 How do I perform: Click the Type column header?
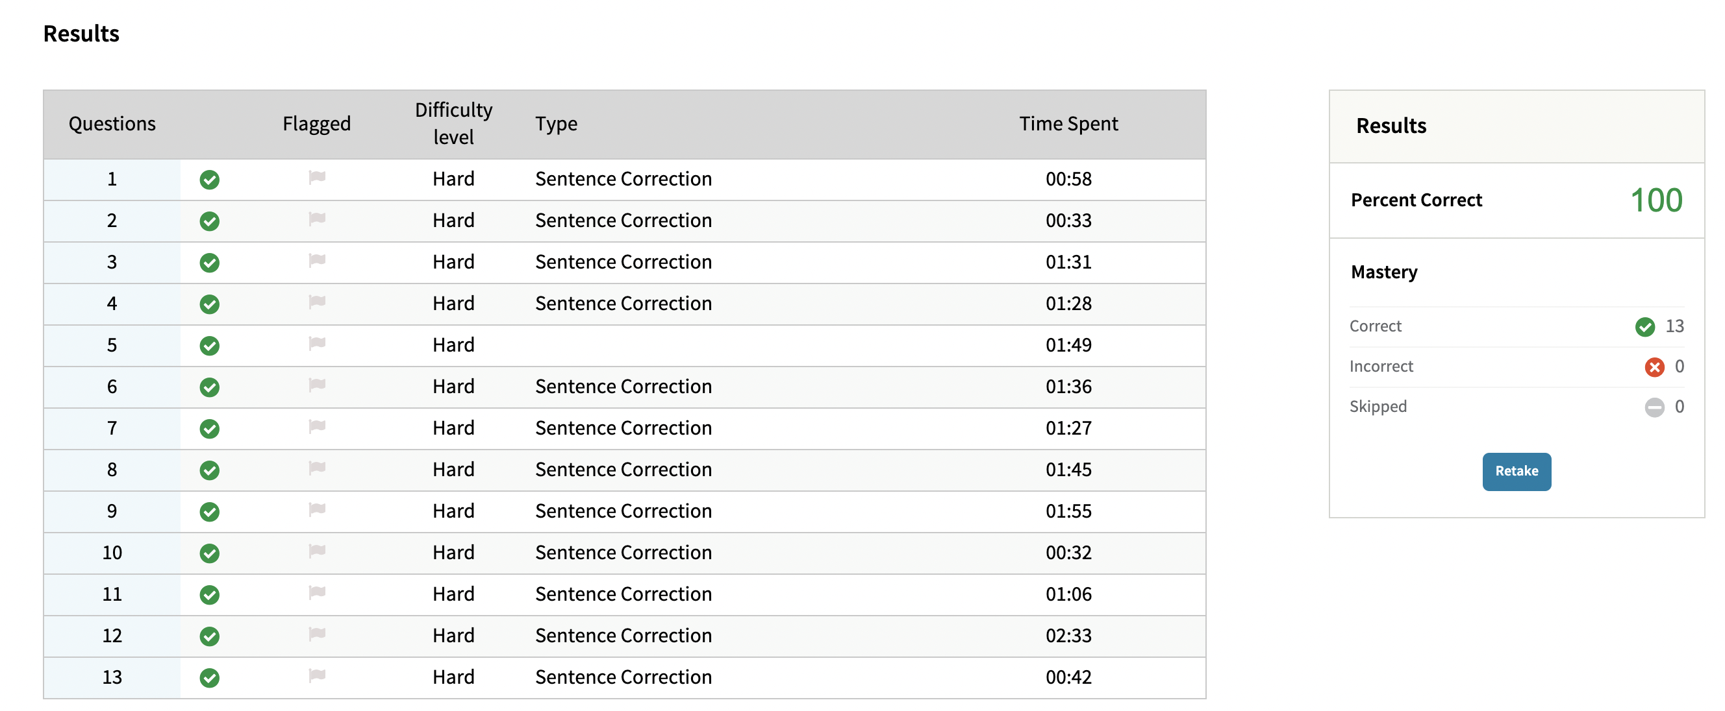click(x=556, y=124)
